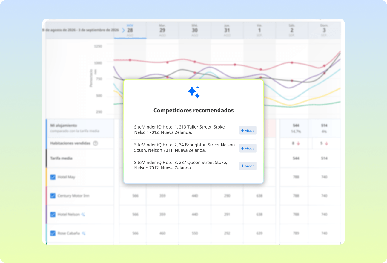
Task: Click the sparkle icon next to Rose Cabaña
Action: (84, 233)
